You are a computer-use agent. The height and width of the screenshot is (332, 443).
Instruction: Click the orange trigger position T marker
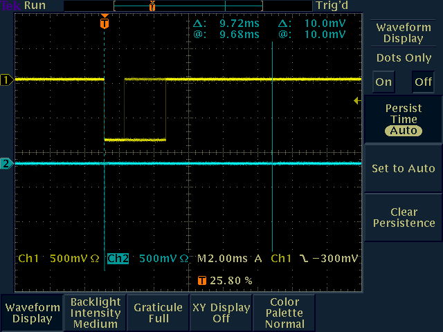click(105, 23)
